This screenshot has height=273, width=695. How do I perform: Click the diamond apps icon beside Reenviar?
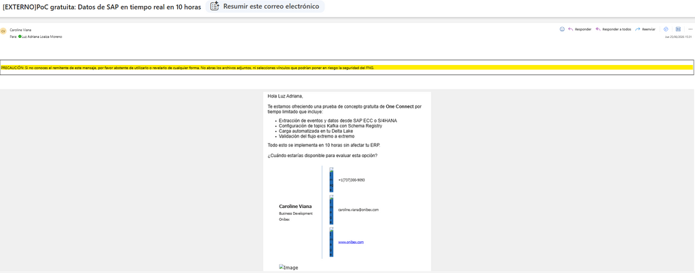666,29
